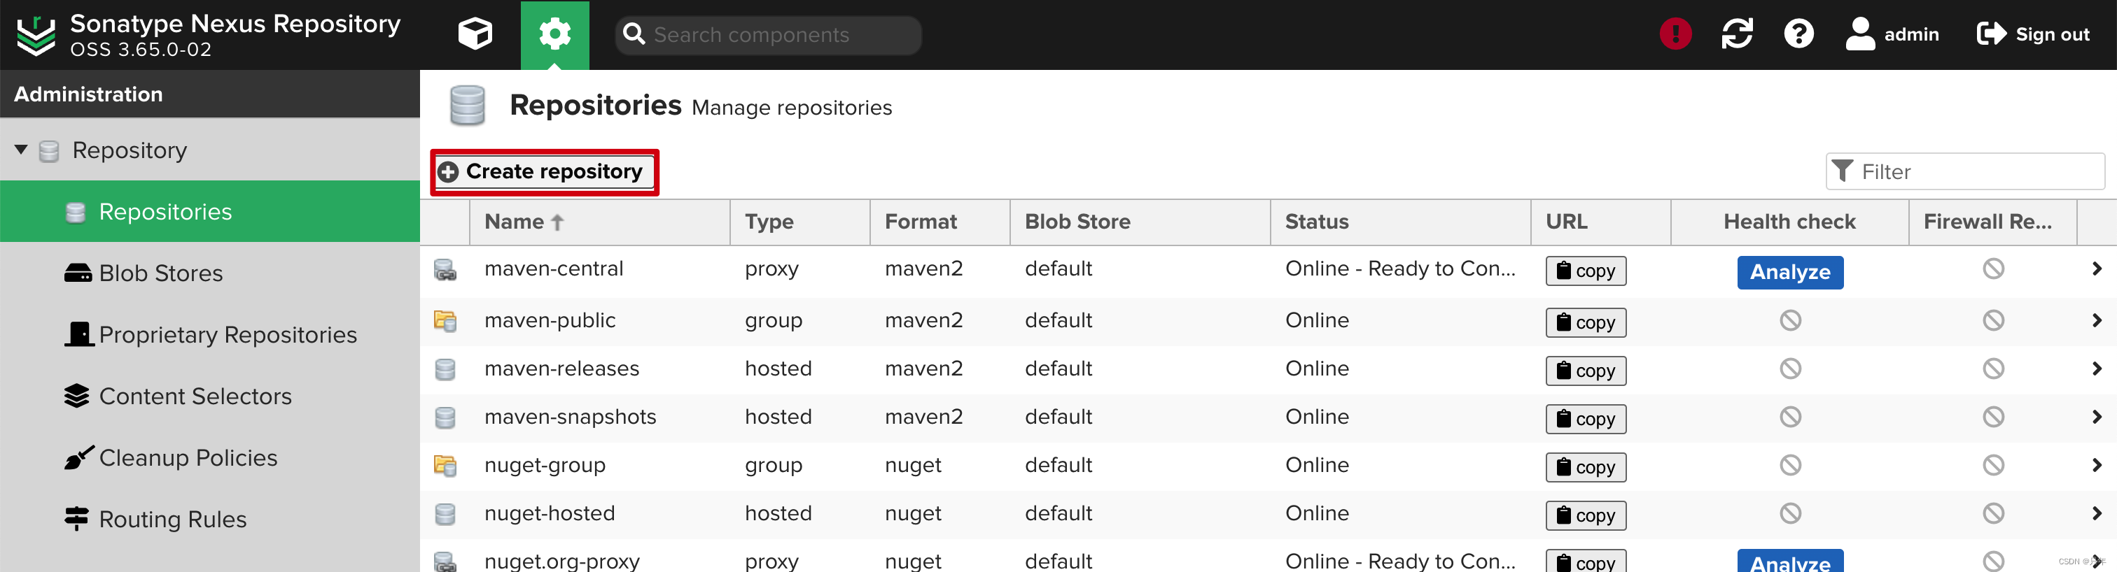Click maven-public group folder icon
2117x572 pixels.
click(445, 321)
